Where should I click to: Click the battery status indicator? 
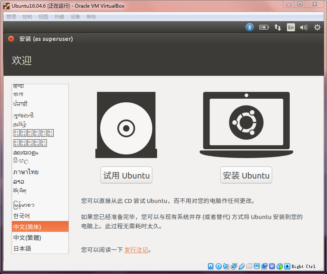pos(264,27)
